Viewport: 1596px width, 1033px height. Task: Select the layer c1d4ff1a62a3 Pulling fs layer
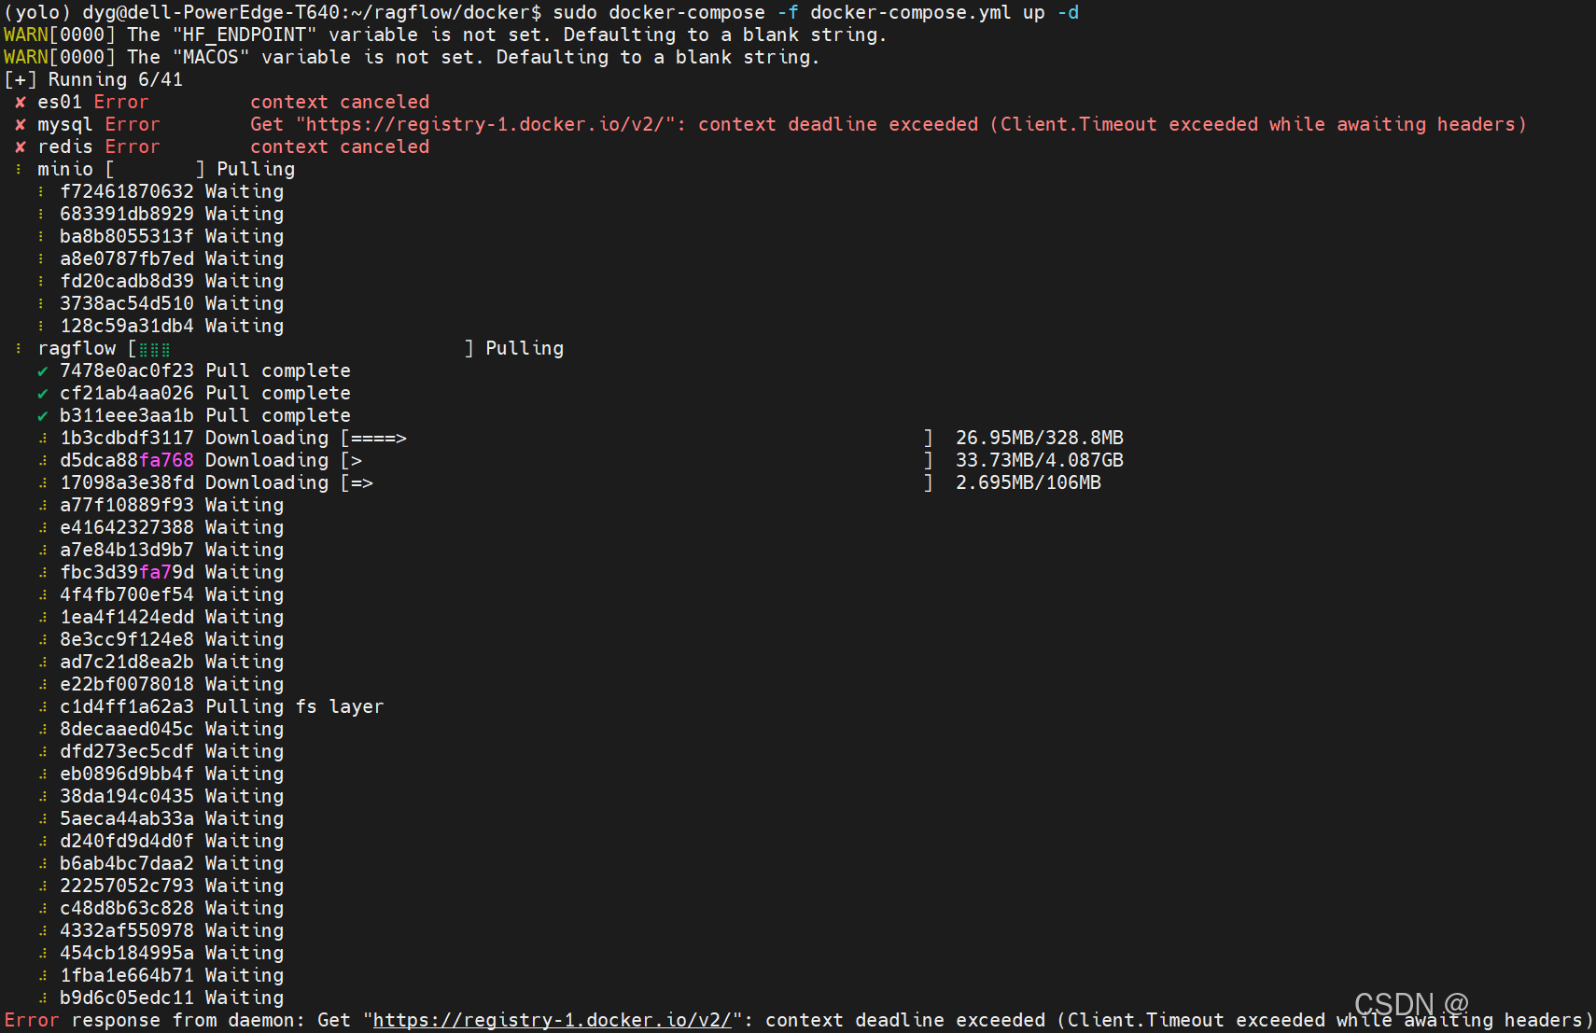(x=222, y=706)
